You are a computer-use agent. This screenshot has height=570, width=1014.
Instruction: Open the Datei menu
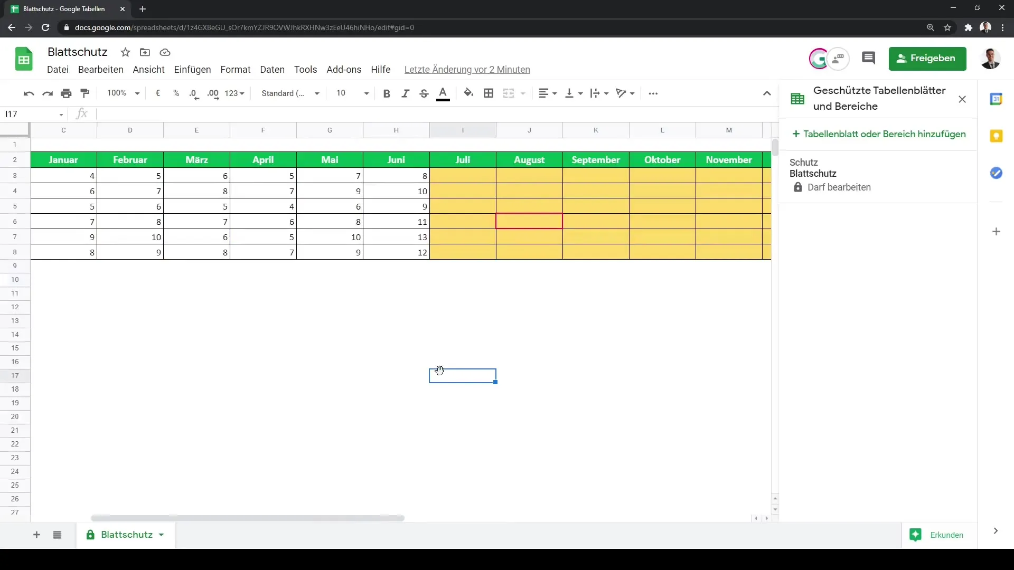(x=58, y=70)
